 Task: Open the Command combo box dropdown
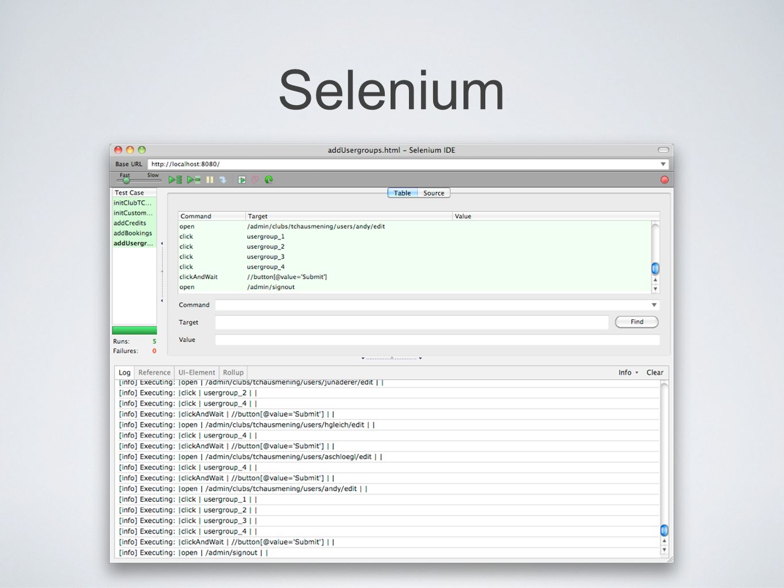pos(654,305)
